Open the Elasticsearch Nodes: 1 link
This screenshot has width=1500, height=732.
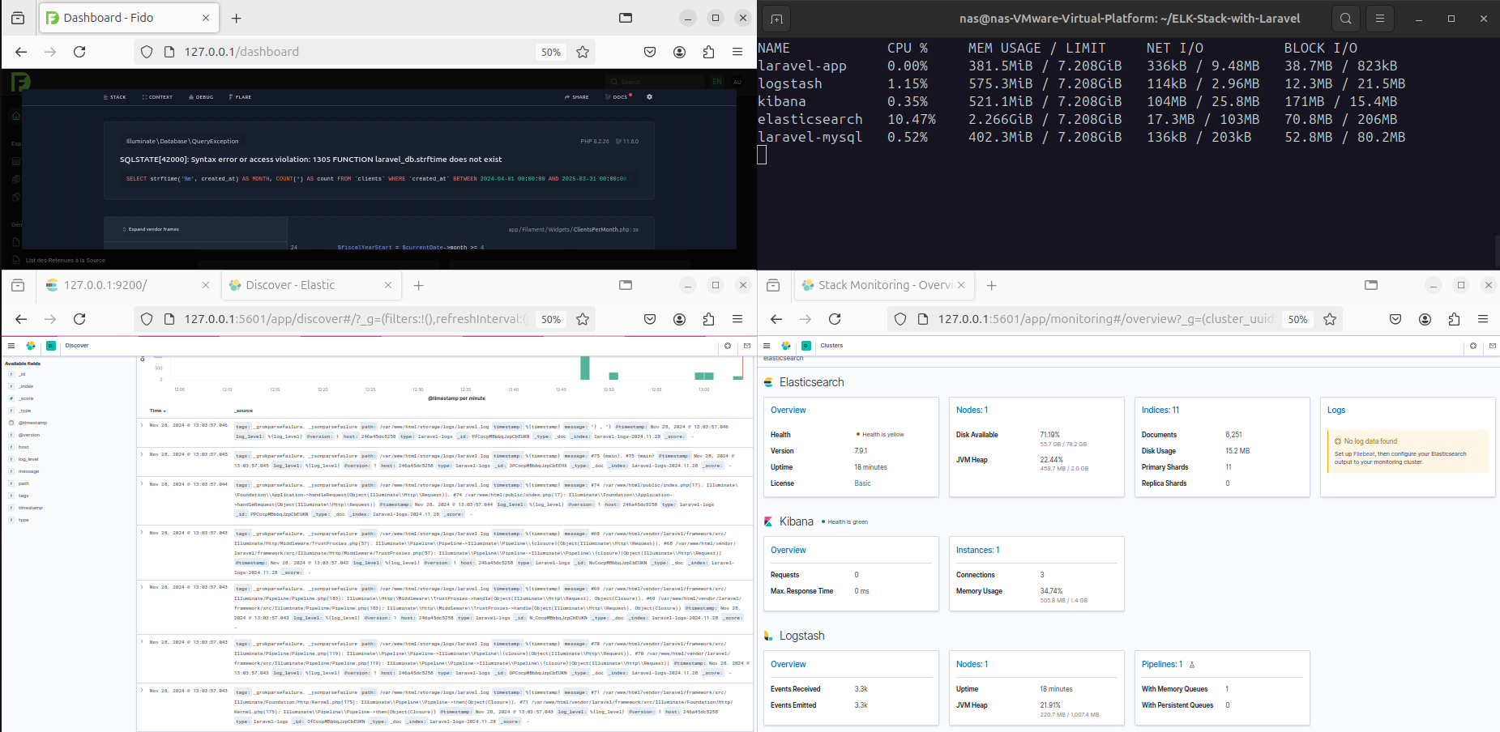972,411
